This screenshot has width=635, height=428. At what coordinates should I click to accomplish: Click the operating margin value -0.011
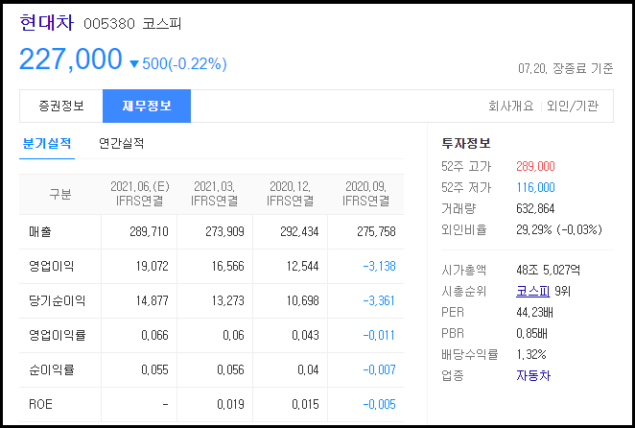[x=379, y=335]
